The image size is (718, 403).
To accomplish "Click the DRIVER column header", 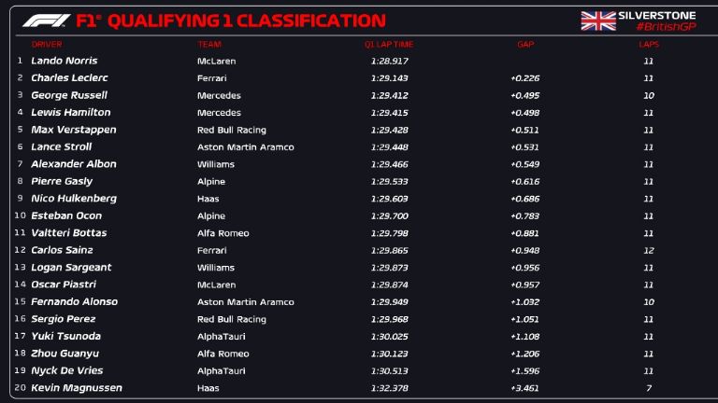I will click(47, 44).
